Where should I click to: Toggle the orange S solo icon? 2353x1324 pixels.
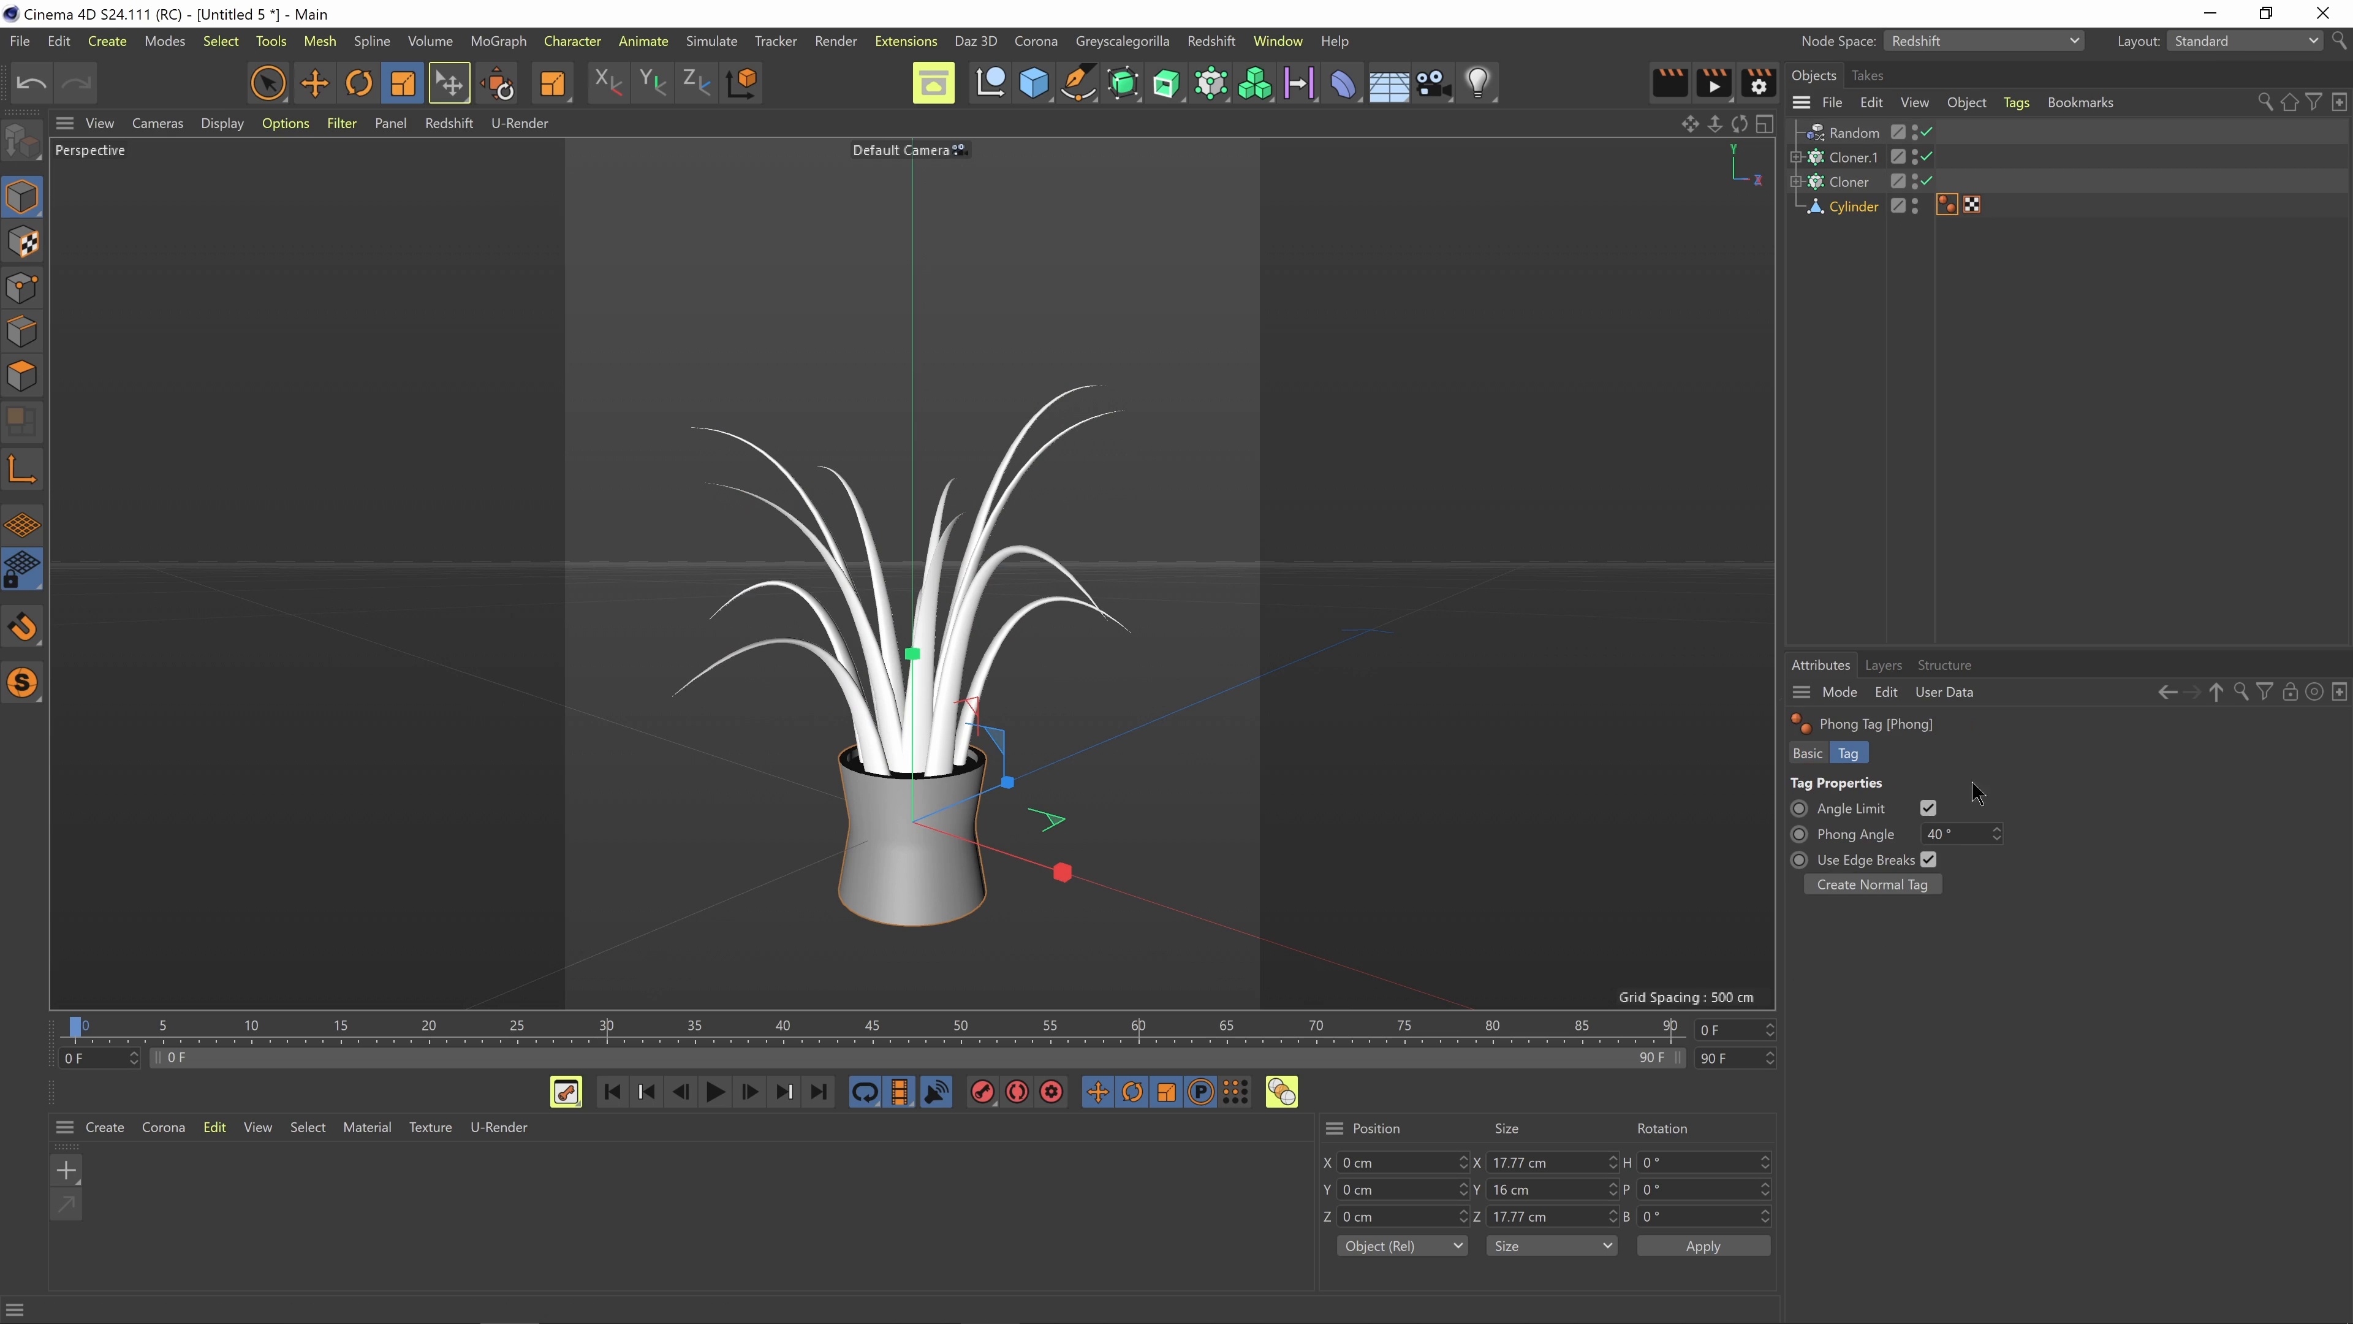[x=22, y=683]
